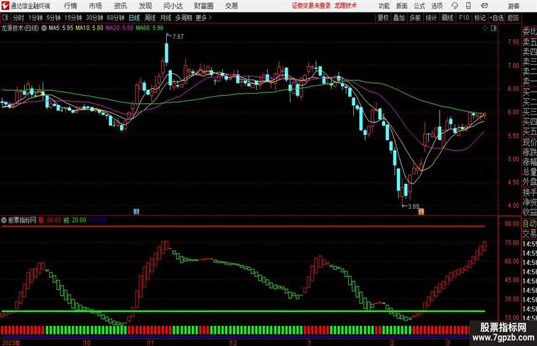Click the +自选 add to watchlist button
537x346 pixels.
[497, 18]
